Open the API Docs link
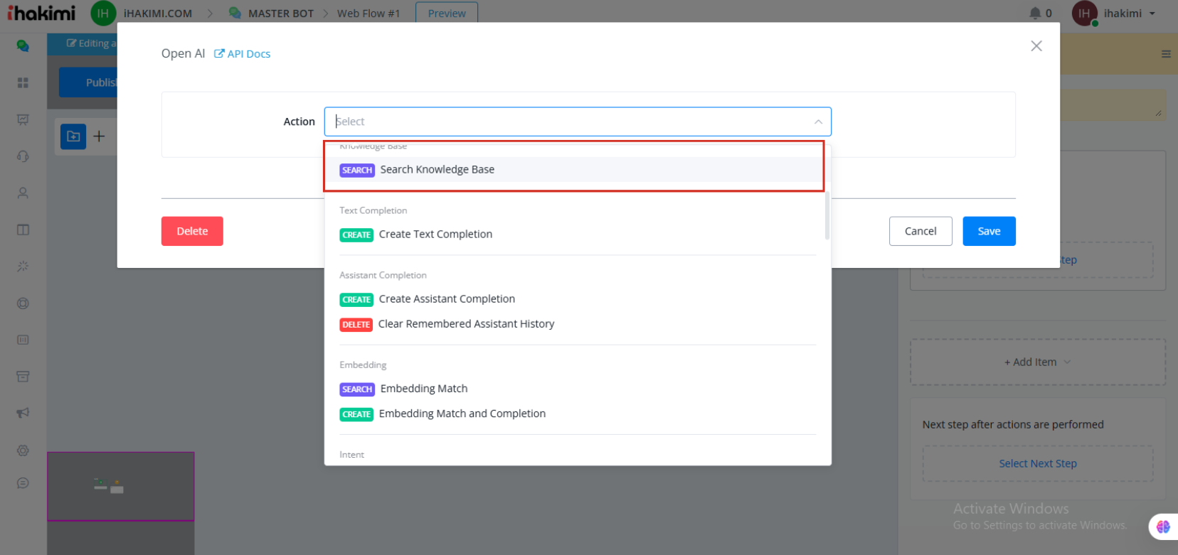The image size is (1178, 555). (243, 54)
